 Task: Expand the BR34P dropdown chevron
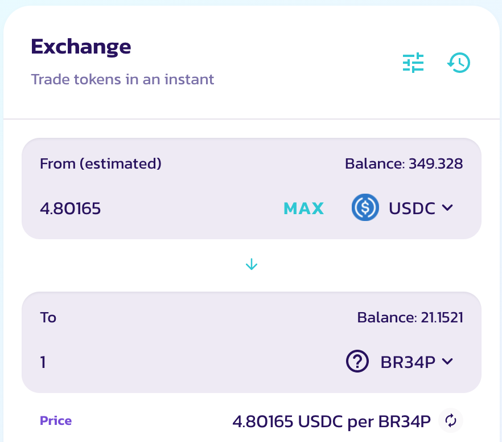point(447,361)
